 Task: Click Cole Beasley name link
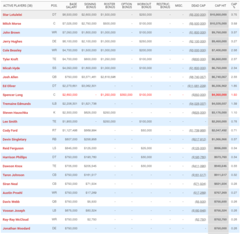click(12, 50)
